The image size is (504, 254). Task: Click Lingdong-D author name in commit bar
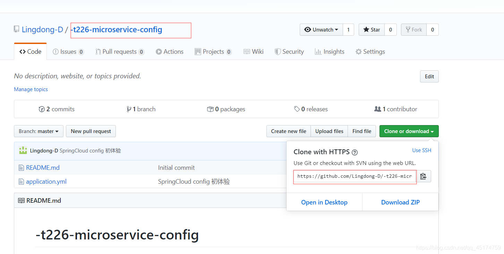click(44, 151)
